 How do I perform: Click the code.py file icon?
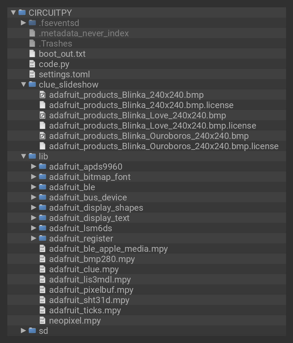[x=32, y=64]
